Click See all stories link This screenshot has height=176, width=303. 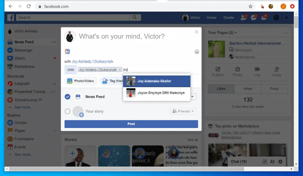point(193,140)
